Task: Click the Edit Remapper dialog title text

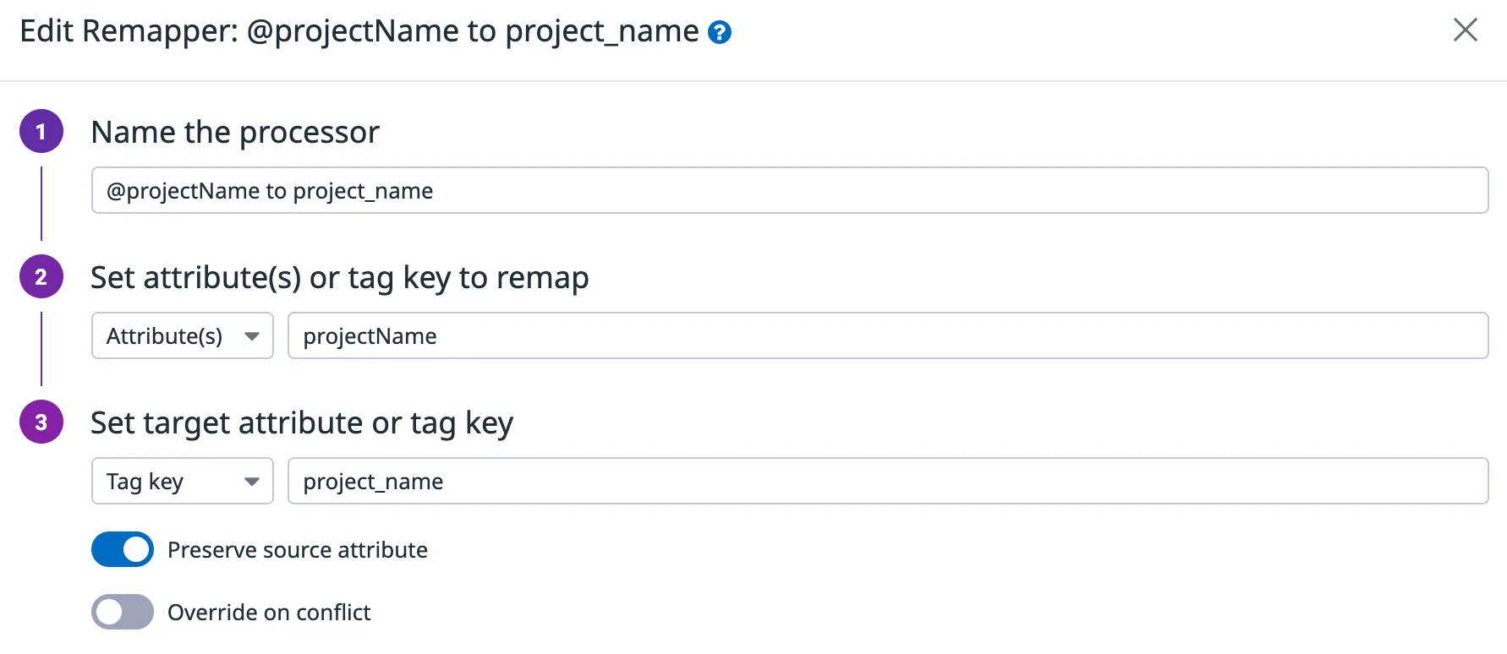Action: point(359,31)
